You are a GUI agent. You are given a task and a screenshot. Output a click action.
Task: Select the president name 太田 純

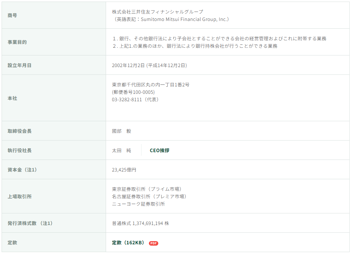click(122, 151)
